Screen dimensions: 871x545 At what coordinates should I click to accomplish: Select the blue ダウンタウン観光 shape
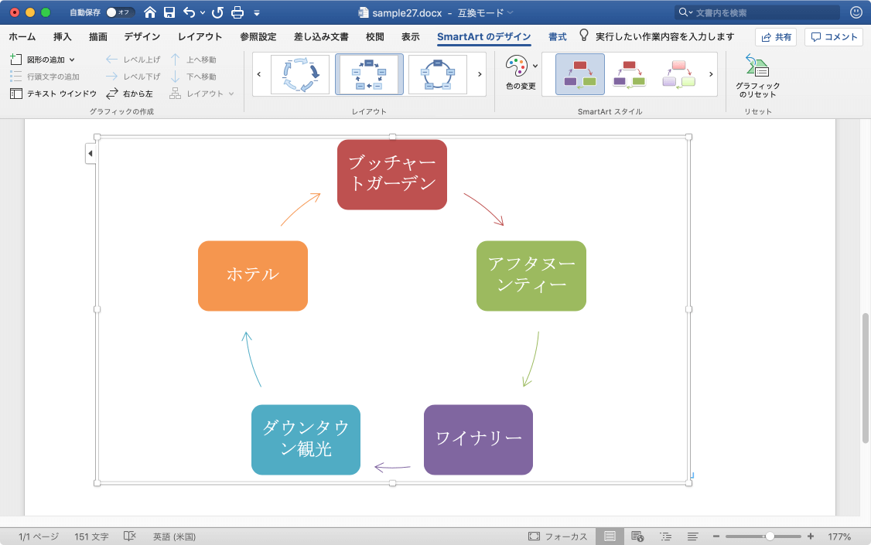[x=306, y=440]
